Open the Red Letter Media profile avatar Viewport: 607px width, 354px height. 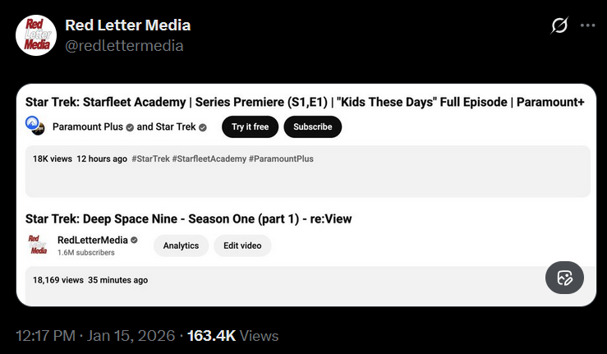(36, 35)
